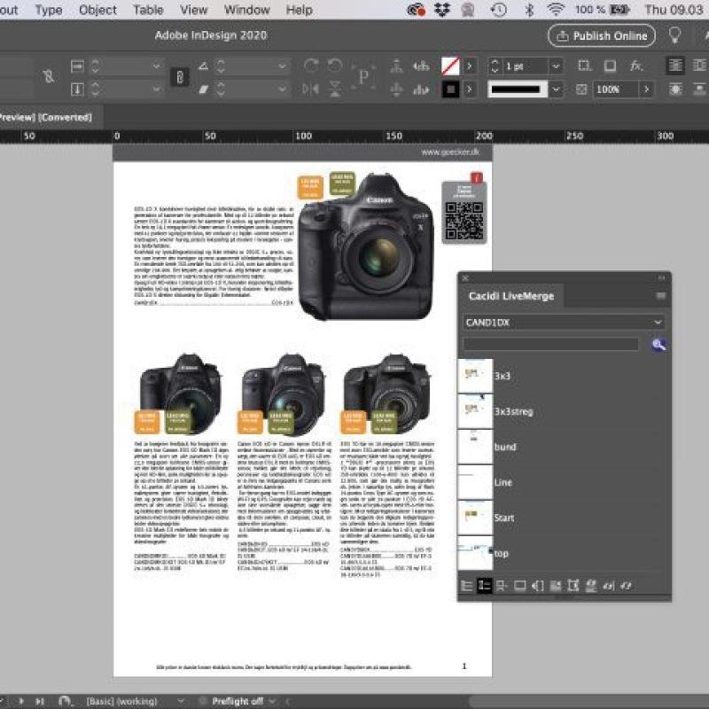The image size is (709, 709).
Task: Expand the Stroke swatch arrow
Action: pyautogui.click(x=470, y=90)
